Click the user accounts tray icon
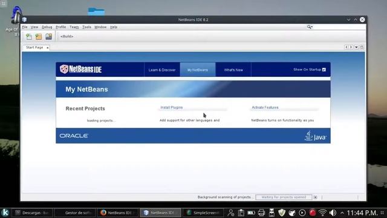Viewport: 387px width, 218px height. [231, 213]
